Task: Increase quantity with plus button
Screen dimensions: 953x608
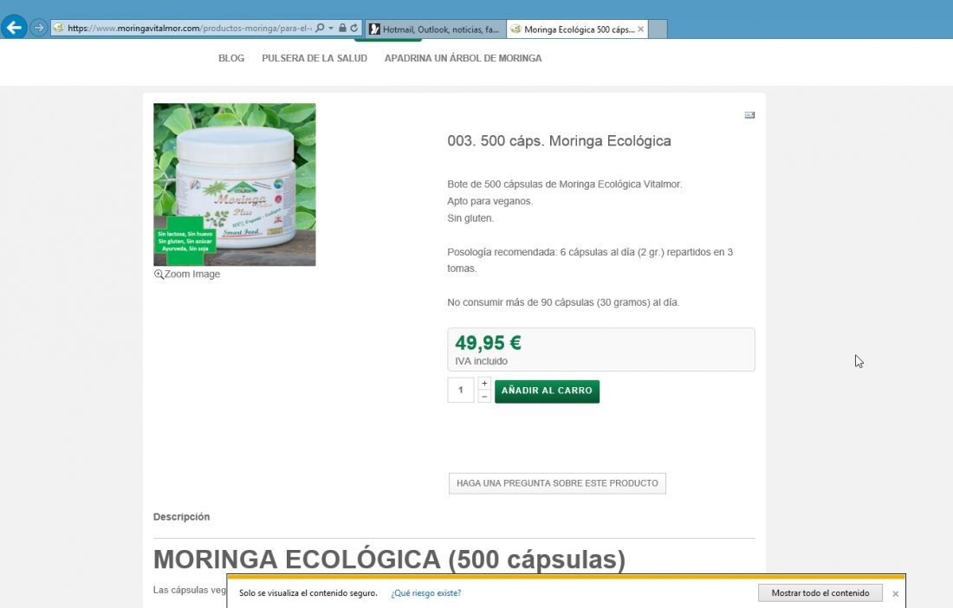Action: 484,384
